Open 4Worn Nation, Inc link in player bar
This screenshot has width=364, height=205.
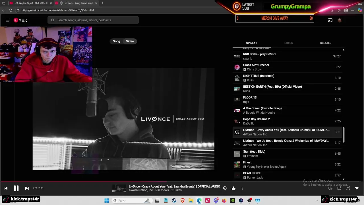[141, 190]
